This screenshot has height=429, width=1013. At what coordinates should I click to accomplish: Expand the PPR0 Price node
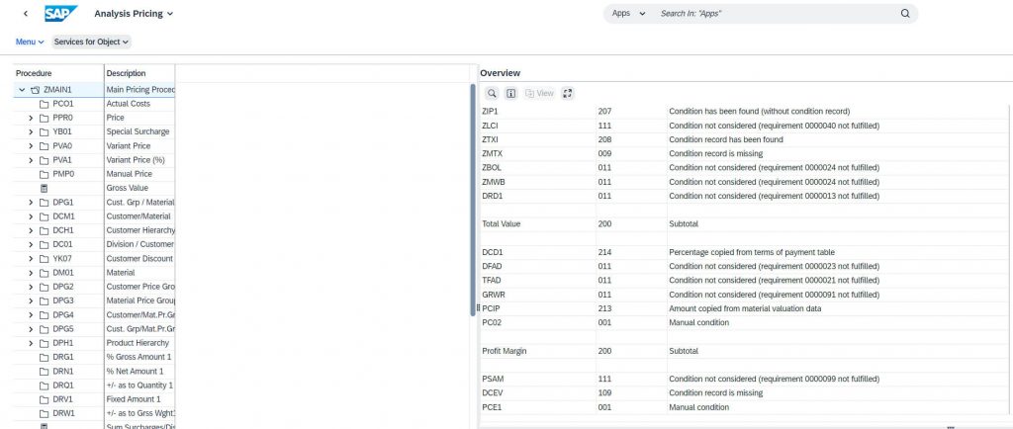point(31,118)
